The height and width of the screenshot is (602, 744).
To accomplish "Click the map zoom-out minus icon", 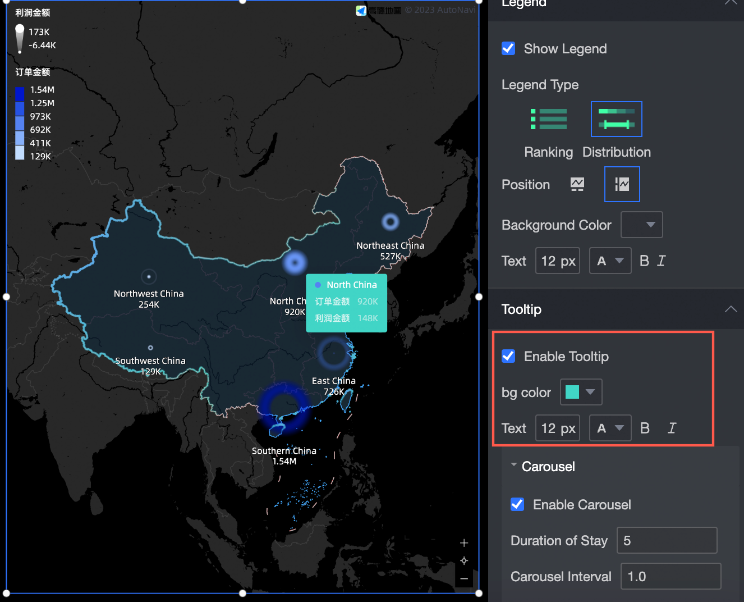I will (464, 578).
